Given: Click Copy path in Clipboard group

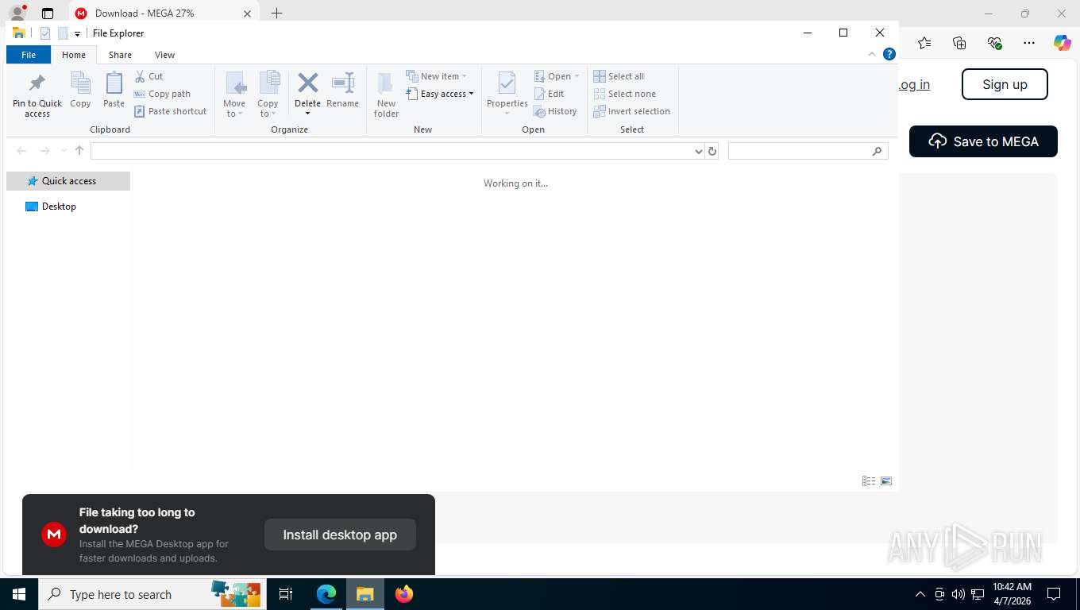Looking at the screenshot, I should coord(162,94).
